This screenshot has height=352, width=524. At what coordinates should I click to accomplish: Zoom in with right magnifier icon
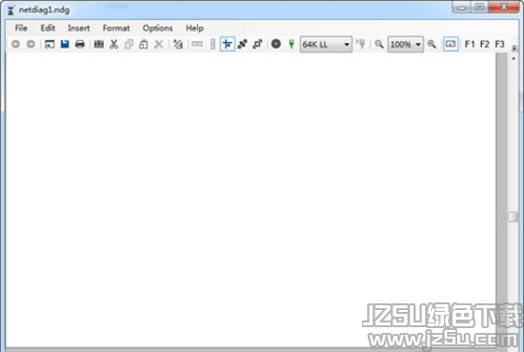click(432, 44)
